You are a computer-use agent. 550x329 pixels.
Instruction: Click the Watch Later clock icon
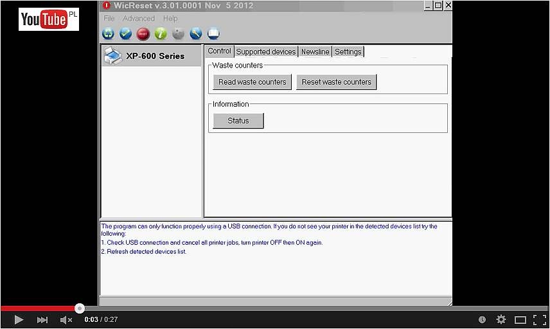click(482, 319)
